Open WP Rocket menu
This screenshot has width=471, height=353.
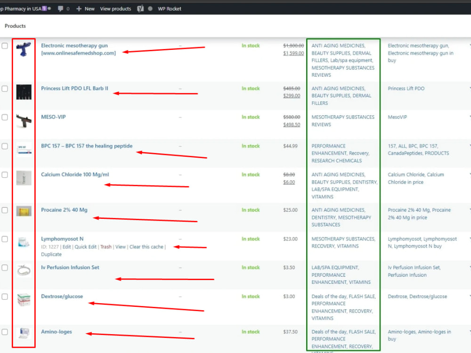pos(170,8)
